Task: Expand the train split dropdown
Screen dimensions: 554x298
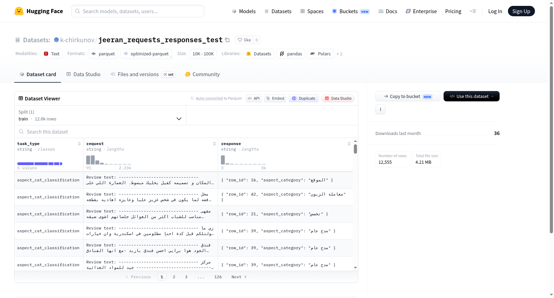Action: tap(100, 115)
